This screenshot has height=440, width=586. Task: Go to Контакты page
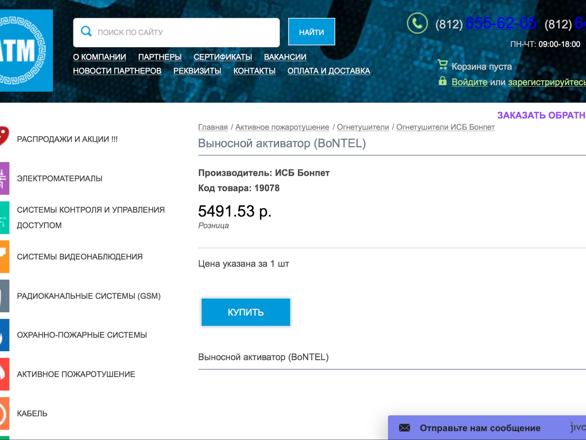(x=254, y=71)
